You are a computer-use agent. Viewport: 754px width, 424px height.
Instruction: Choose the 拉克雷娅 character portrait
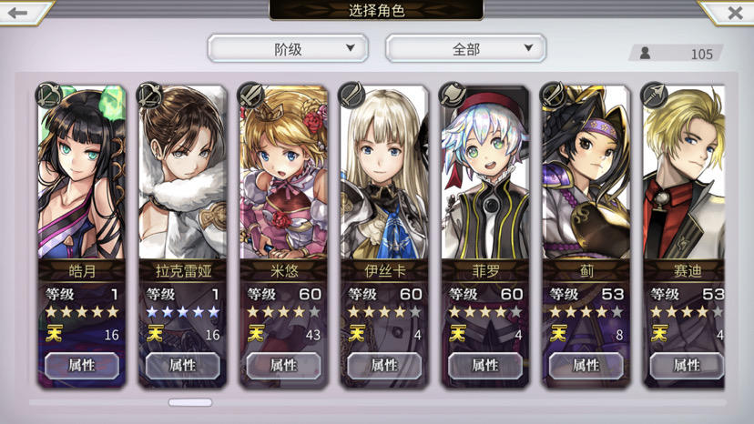point(183,173)
